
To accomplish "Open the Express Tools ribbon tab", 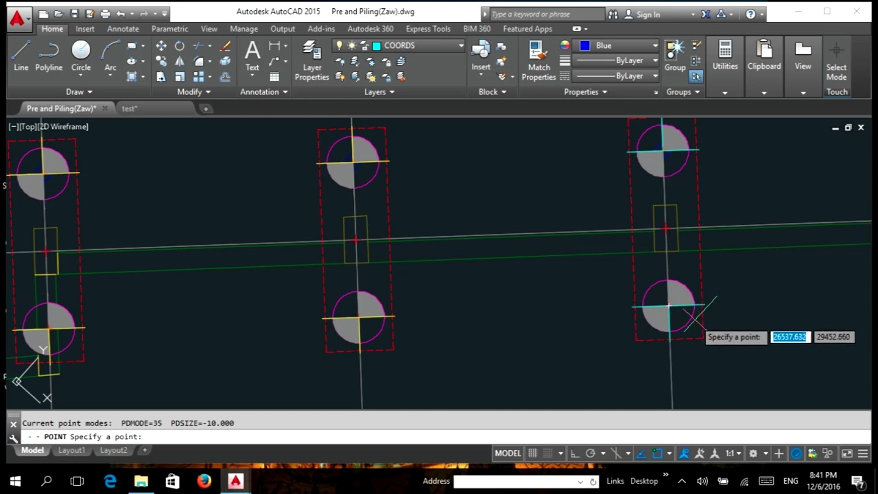I will pyautogui.click(x=428, y=29).
